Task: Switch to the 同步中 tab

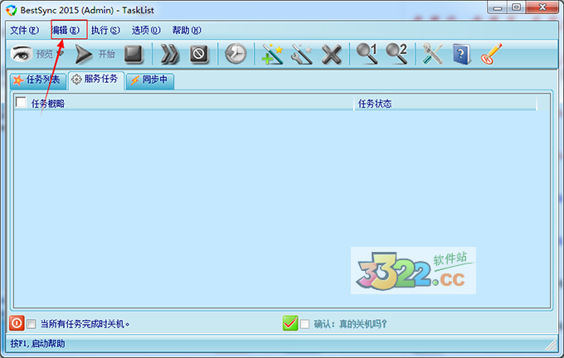Action: [150, 80]
